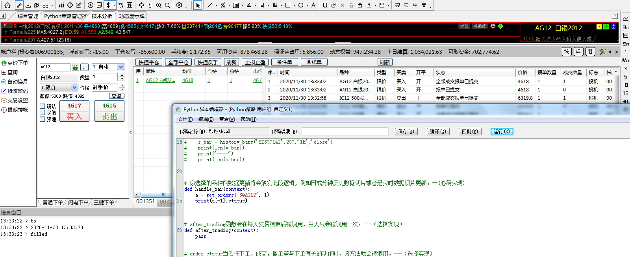Click the blue arrows square on chart header
This screenshot has height=257, width=630.
coord(613,27)
